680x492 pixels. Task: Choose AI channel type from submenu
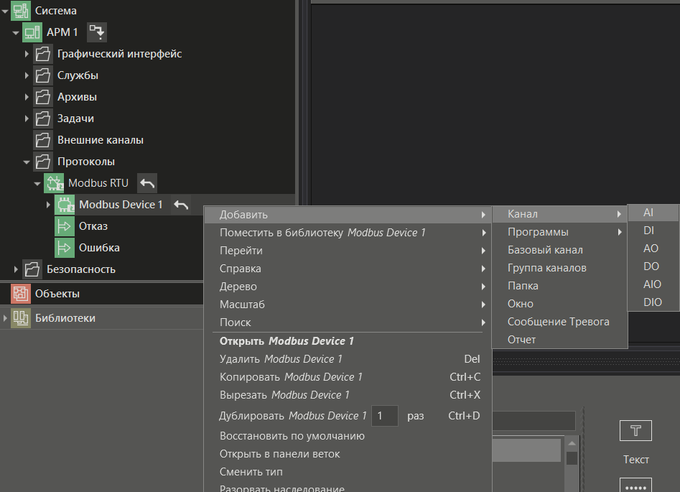(x=648, y=212)
